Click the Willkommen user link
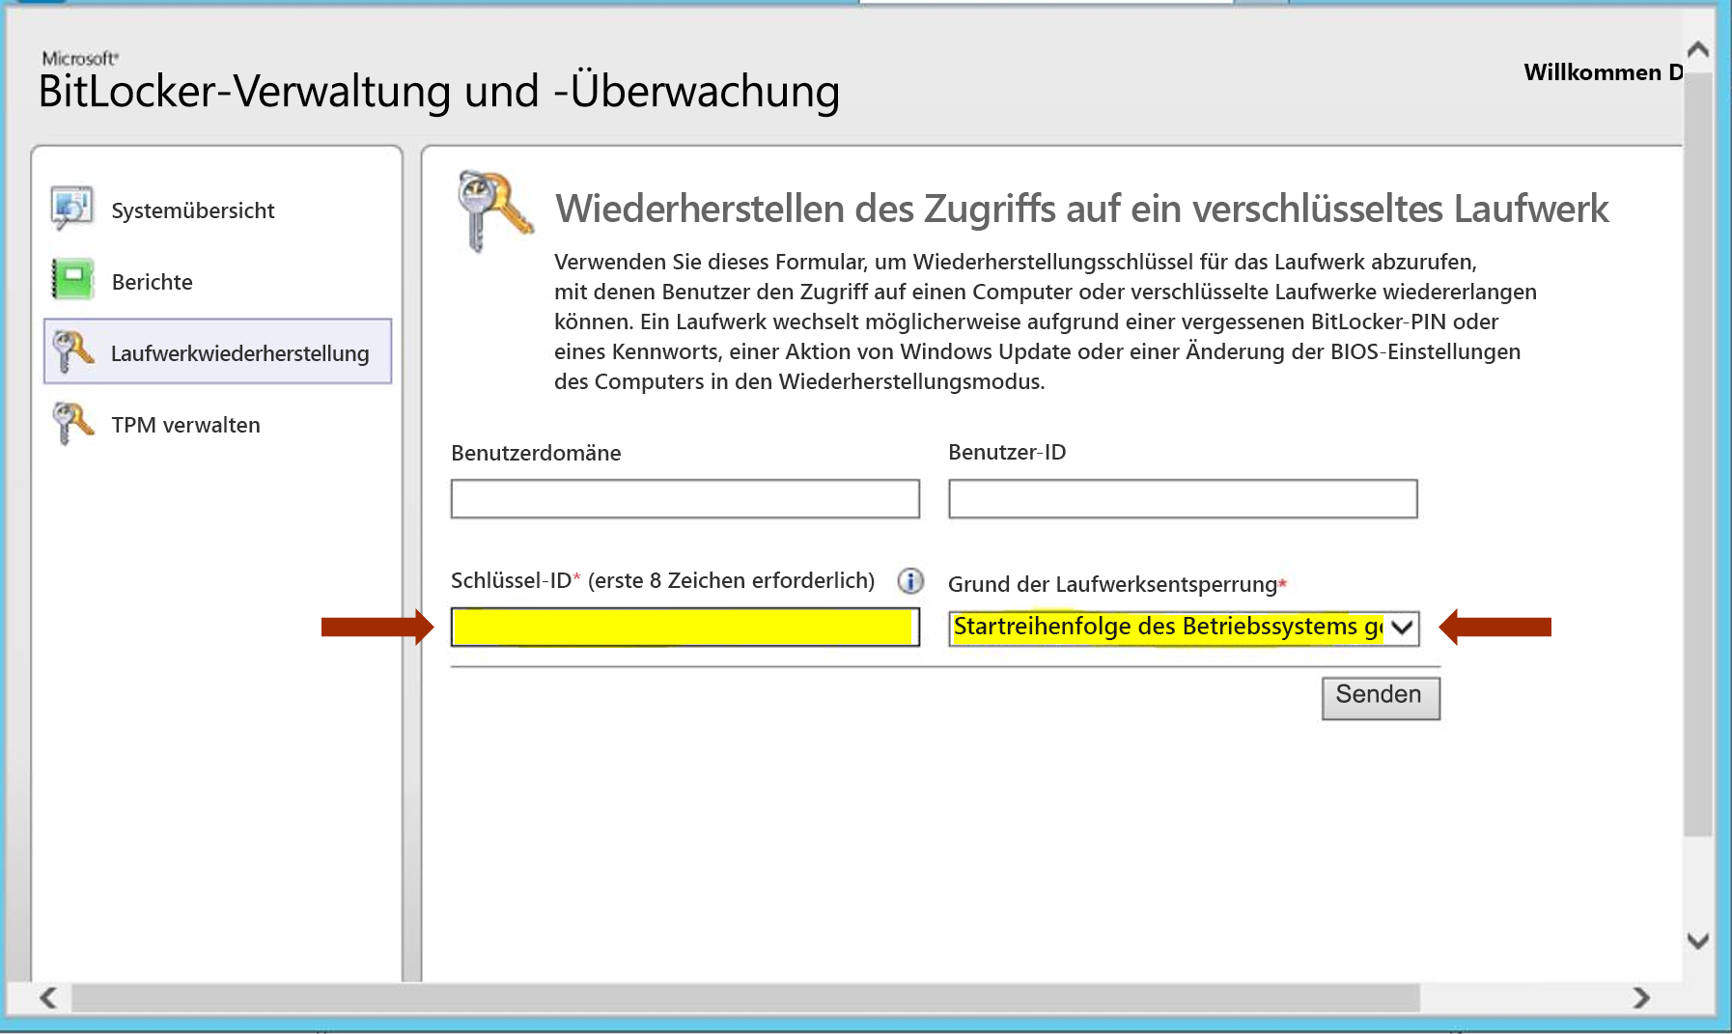 (1602, 71)
